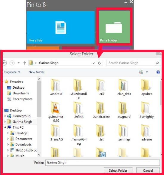
Task: Cancel the Select Folder dialog
Action: pos(148,171)
